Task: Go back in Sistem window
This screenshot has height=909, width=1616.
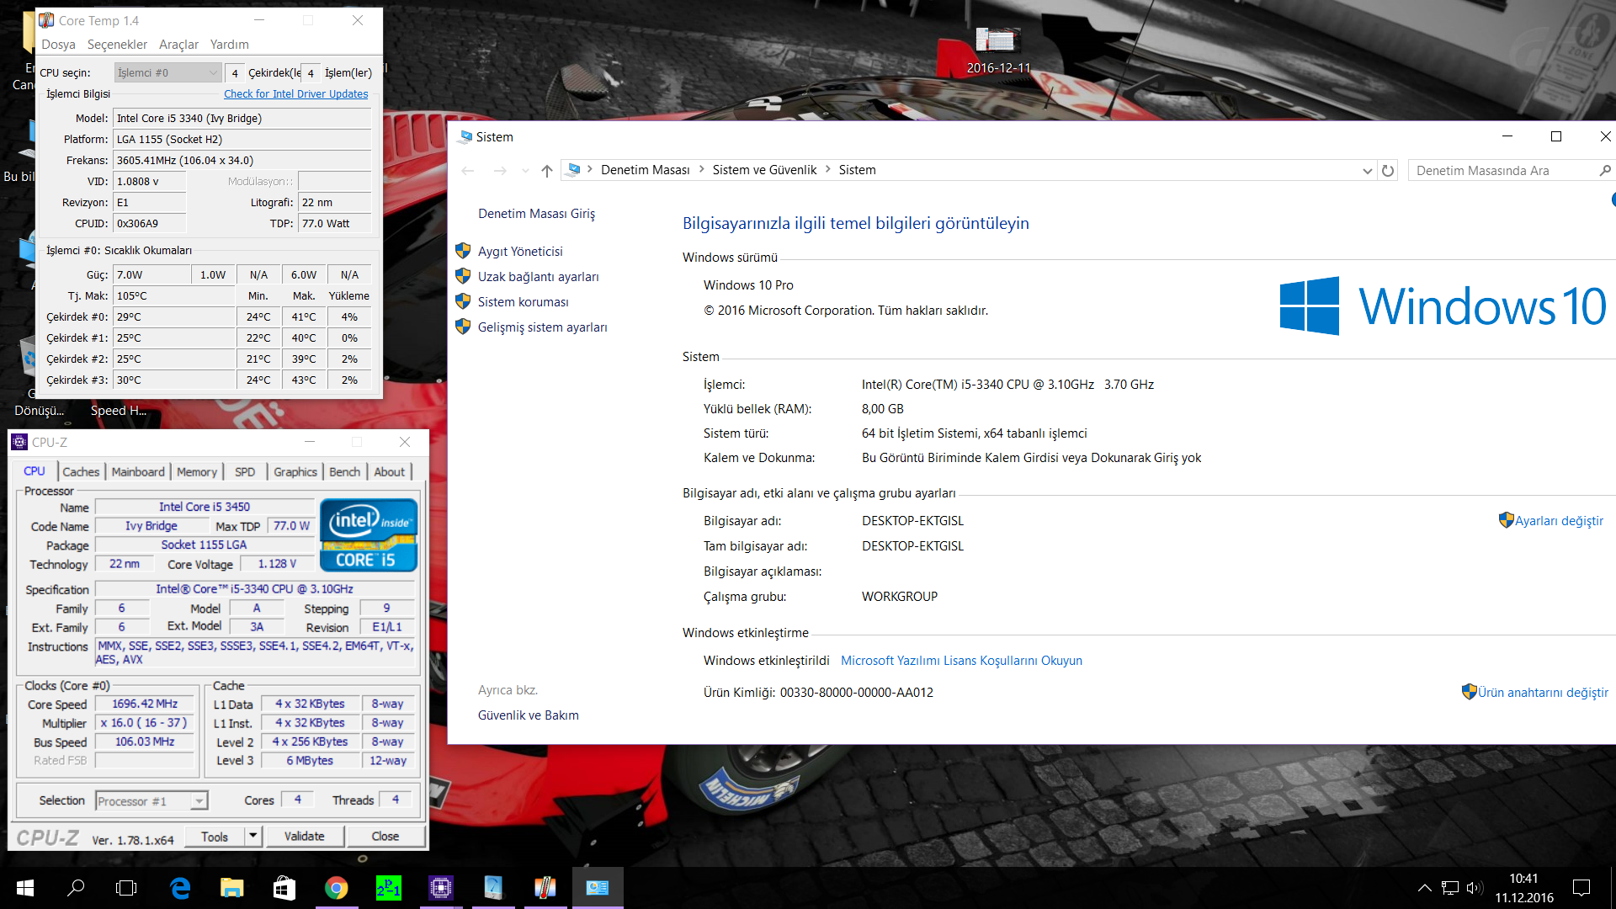Action: coord(468,171)
